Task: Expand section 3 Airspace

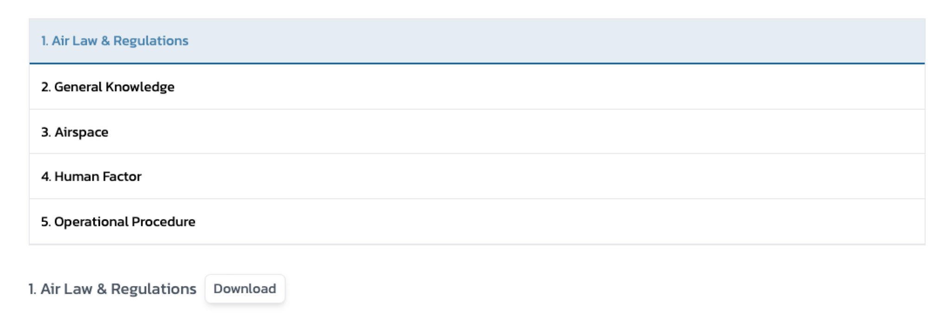Action: tap(75, 132)
